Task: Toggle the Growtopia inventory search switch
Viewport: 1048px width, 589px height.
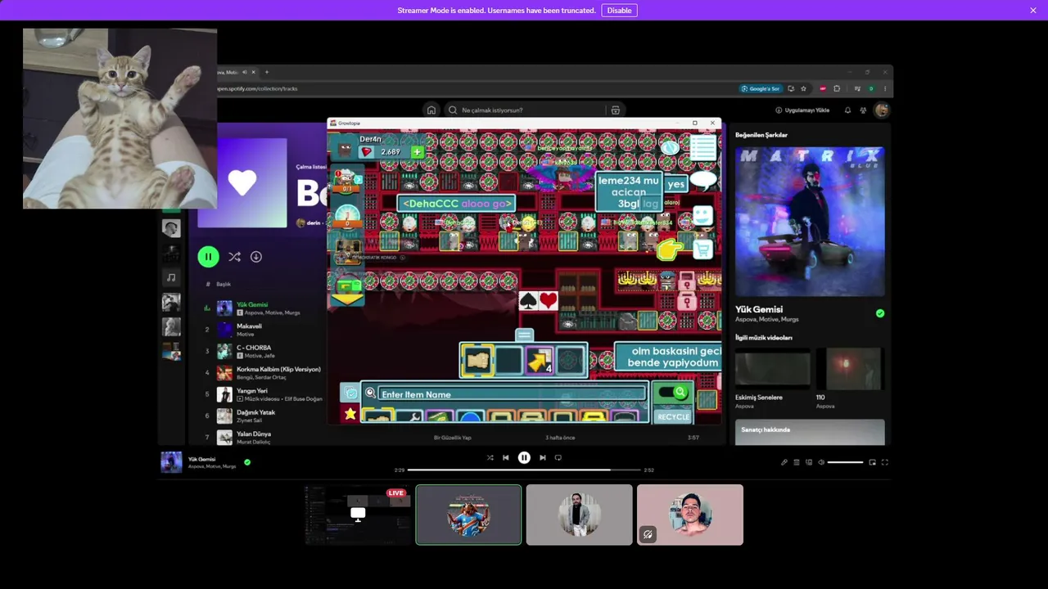Action: coord(673,393)
